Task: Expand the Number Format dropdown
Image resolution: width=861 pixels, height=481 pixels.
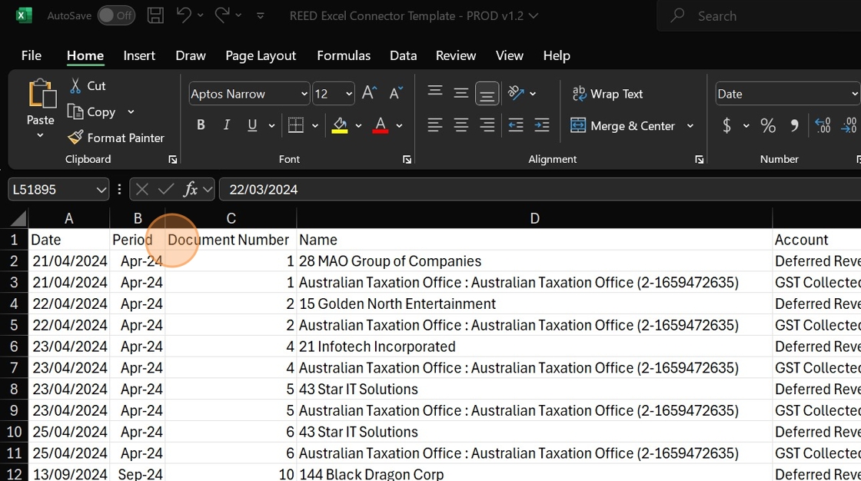Action: 854,94
